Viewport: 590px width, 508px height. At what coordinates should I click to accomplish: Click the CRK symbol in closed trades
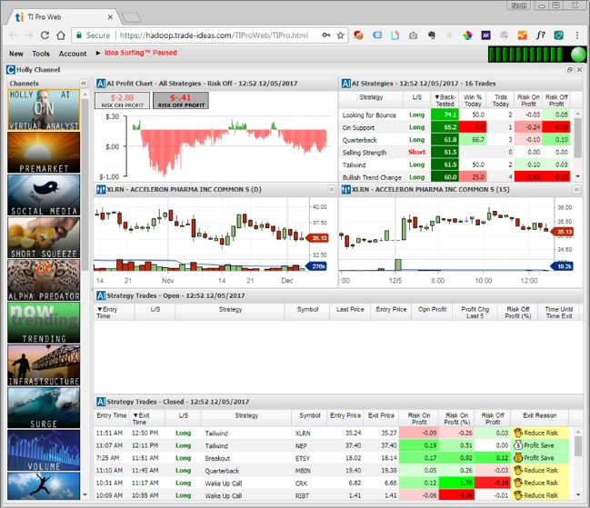tap(302, 483)
